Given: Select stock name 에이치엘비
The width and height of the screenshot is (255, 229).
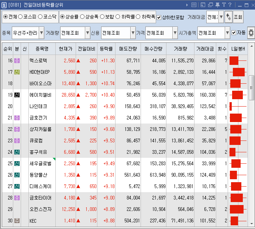Looking at the screenshot, I should [x=40, y=95].
